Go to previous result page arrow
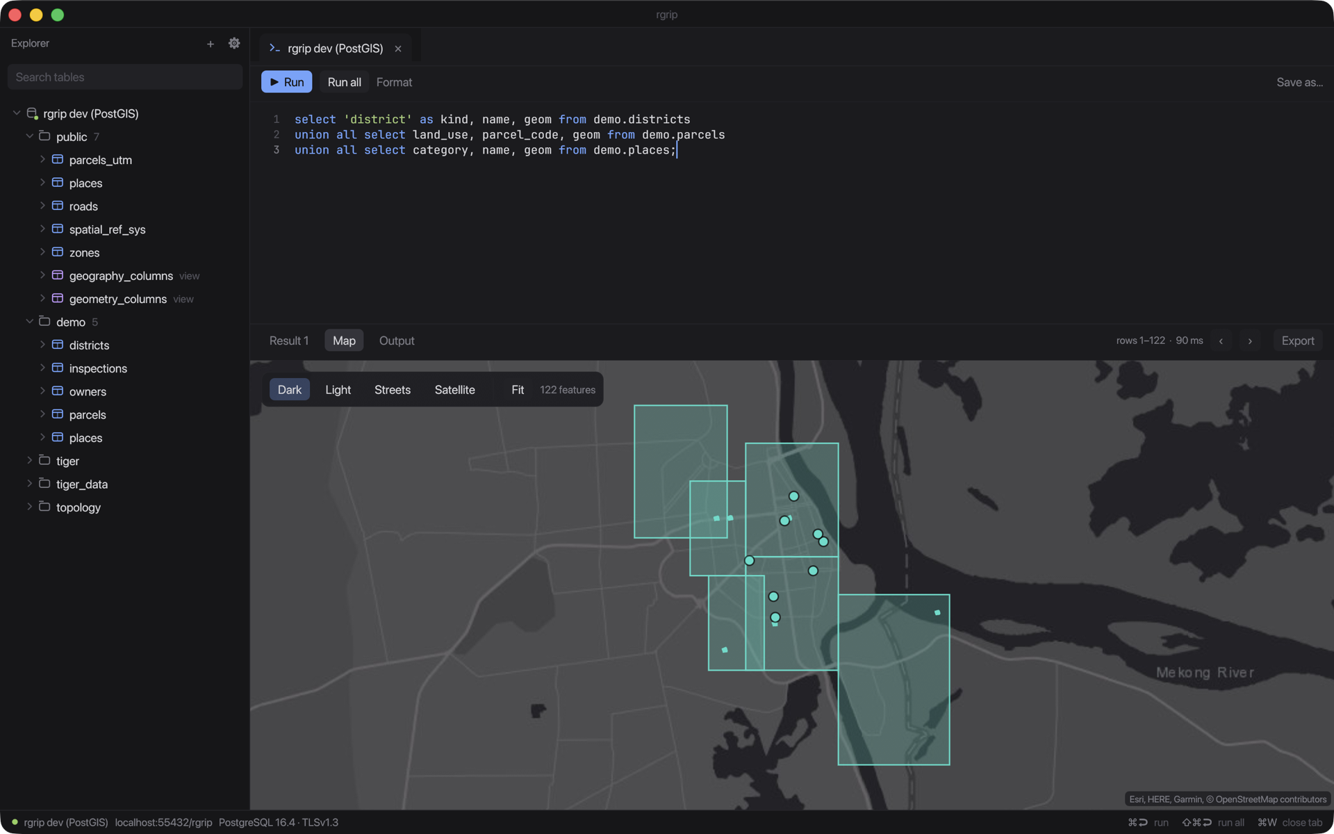The width and height of the screenshot is (1334, 834). coord(1221,341)
